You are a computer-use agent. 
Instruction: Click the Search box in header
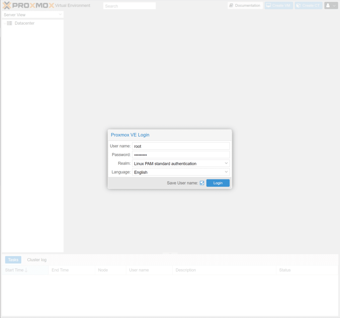129,6
